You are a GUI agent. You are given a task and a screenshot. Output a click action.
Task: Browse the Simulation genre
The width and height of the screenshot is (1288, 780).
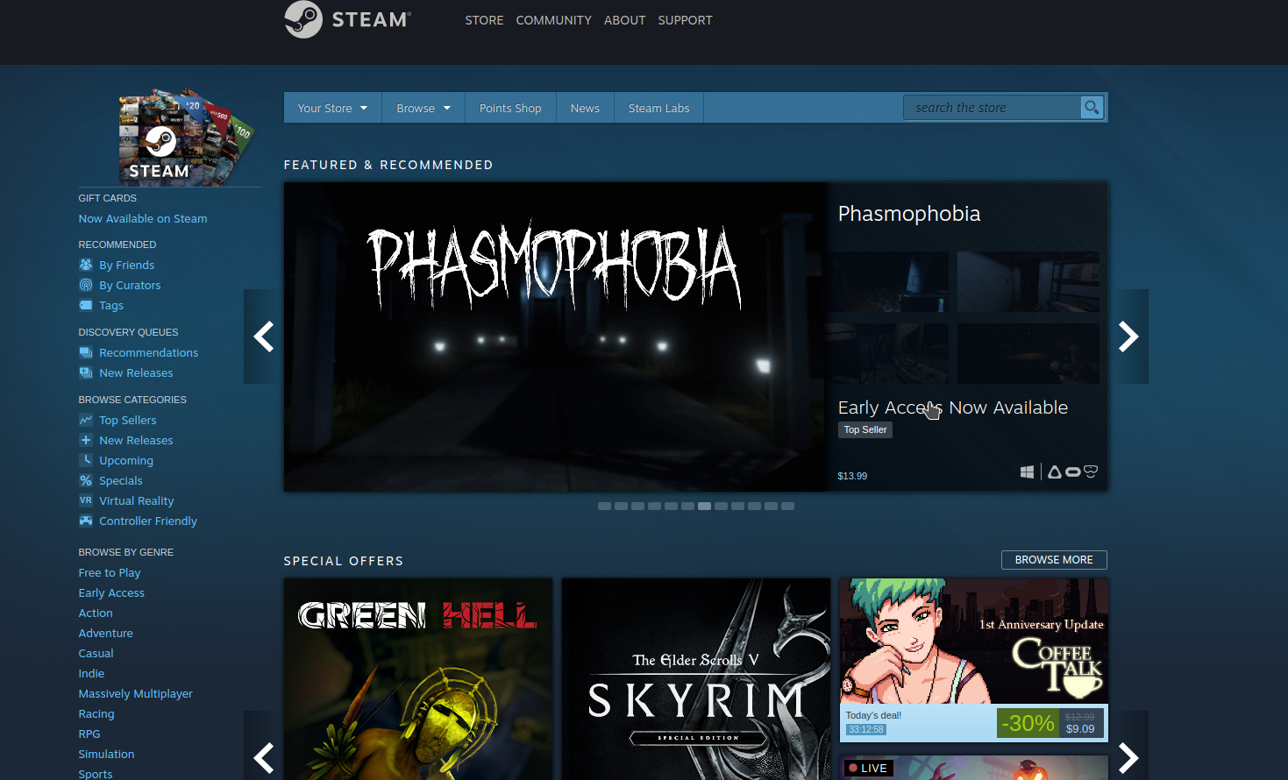coord(106,754)
